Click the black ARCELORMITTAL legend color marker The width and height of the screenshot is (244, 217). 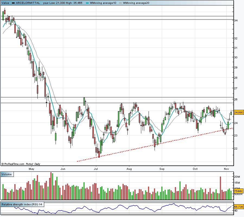point(13,3)
